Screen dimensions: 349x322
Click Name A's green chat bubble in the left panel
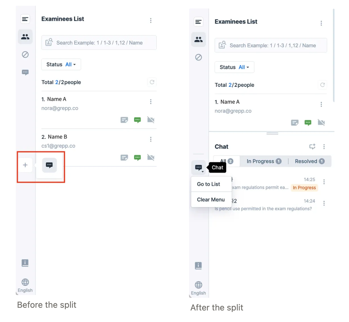pos(137,120)
